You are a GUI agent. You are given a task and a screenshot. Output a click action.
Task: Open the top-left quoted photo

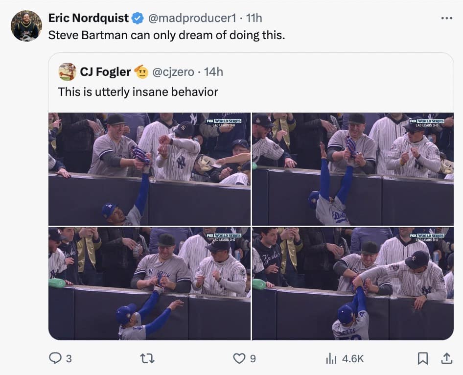[x=149, y=169]
